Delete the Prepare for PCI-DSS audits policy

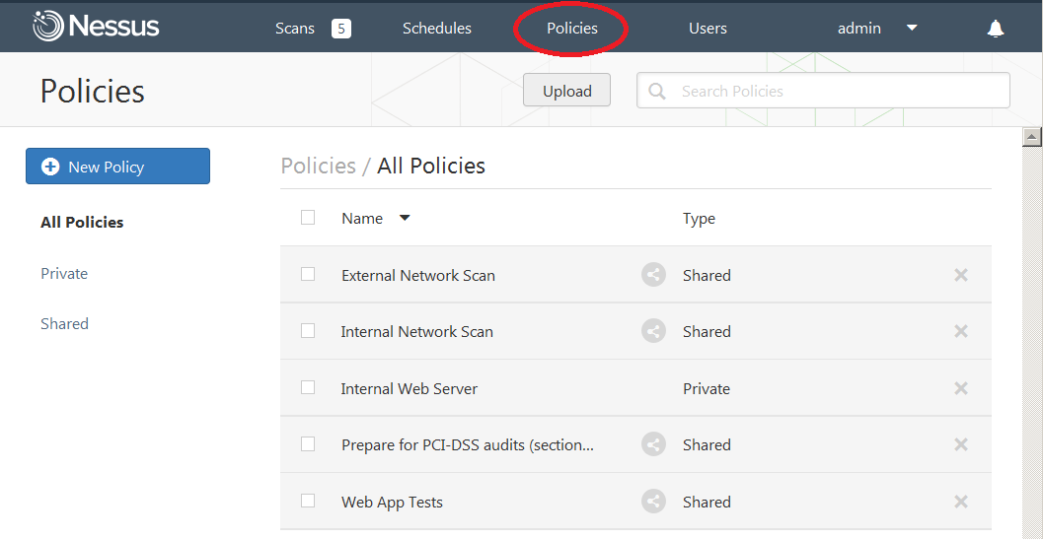(960, 444)
